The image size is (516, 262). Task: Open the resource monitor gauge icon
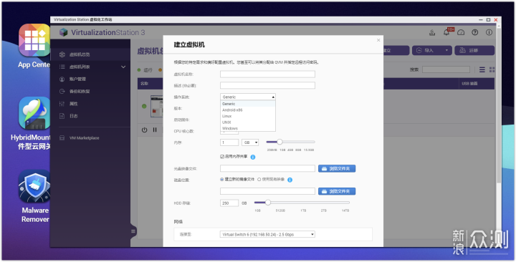[461, 32]
